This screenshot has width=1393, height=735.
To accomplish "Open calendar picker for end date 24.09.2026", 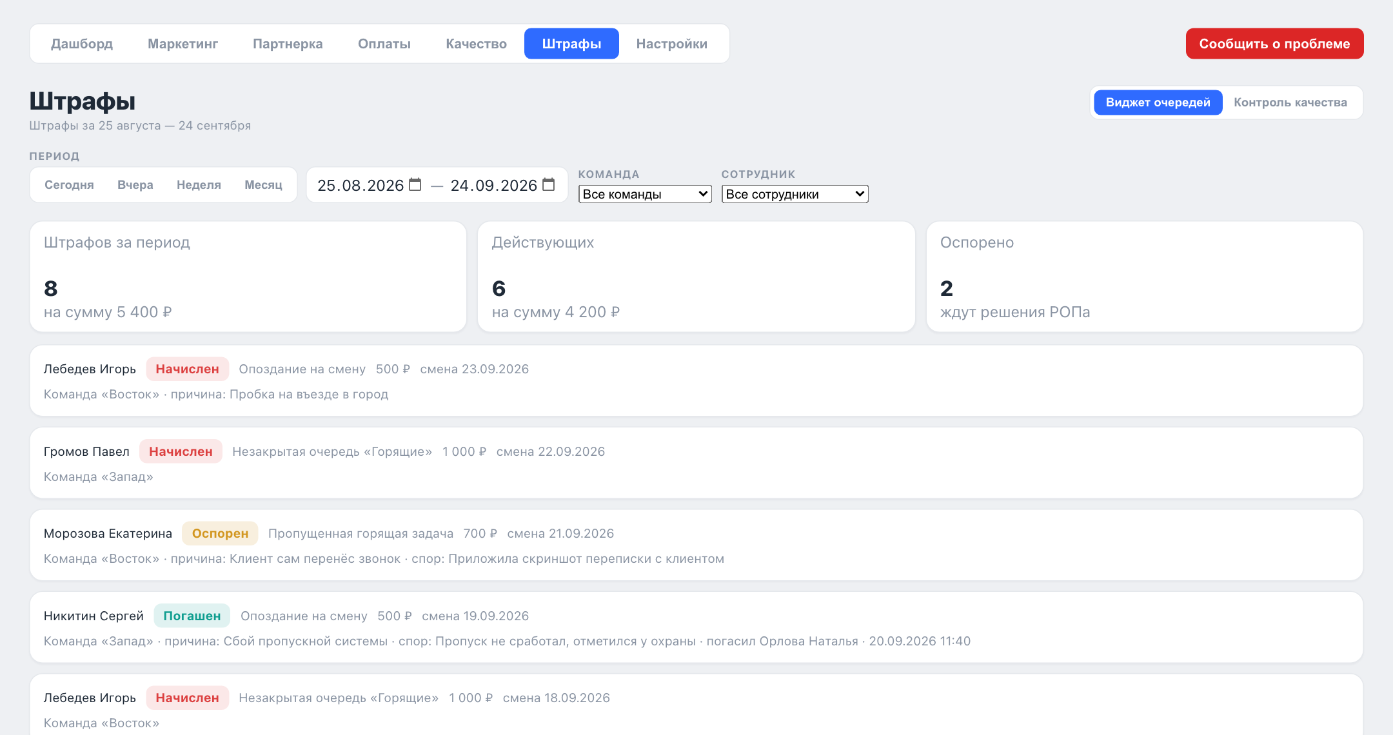I will [549, 185].
